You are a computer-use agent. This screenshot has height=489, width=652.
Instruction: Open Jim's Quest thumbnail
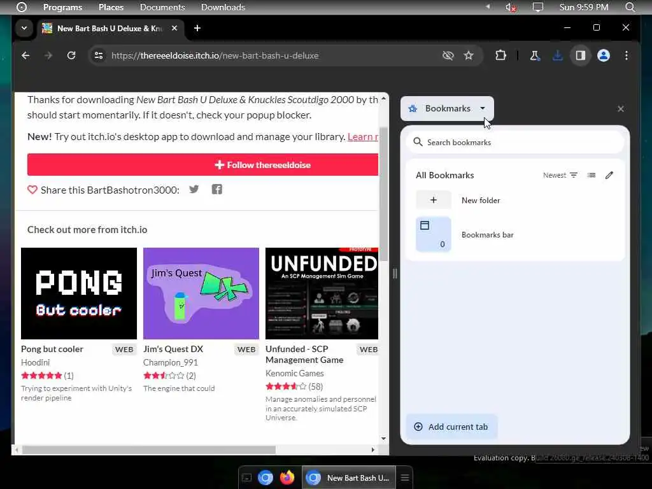201,294
